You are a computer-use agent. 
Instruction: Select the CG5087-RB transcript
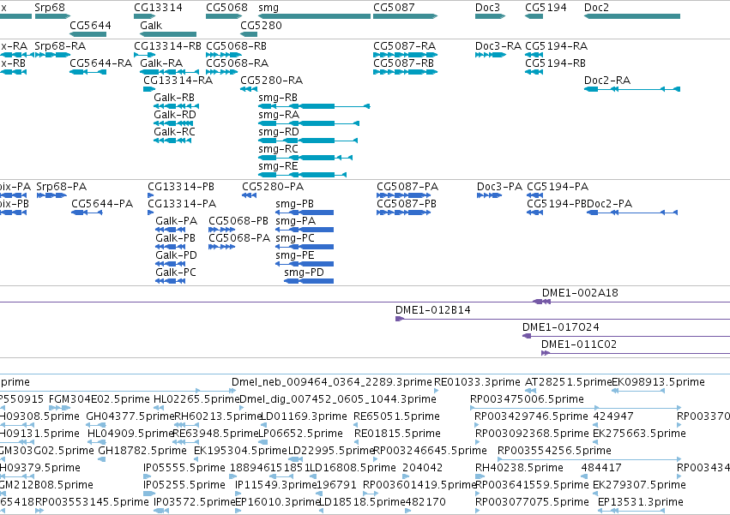406,72
